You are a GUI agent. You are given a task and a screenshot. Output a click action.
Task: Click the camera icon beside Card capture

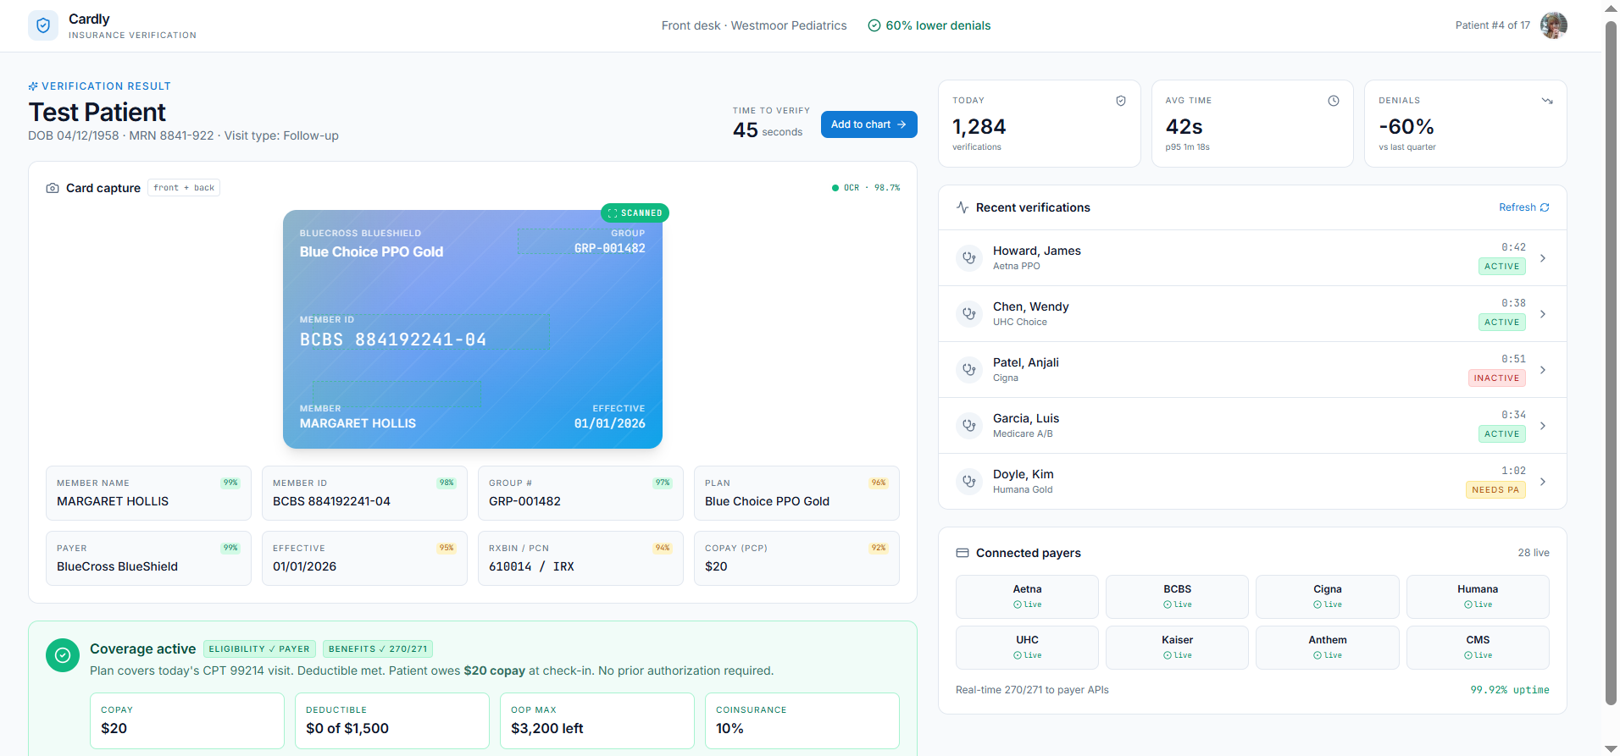[x=53, y=188]
